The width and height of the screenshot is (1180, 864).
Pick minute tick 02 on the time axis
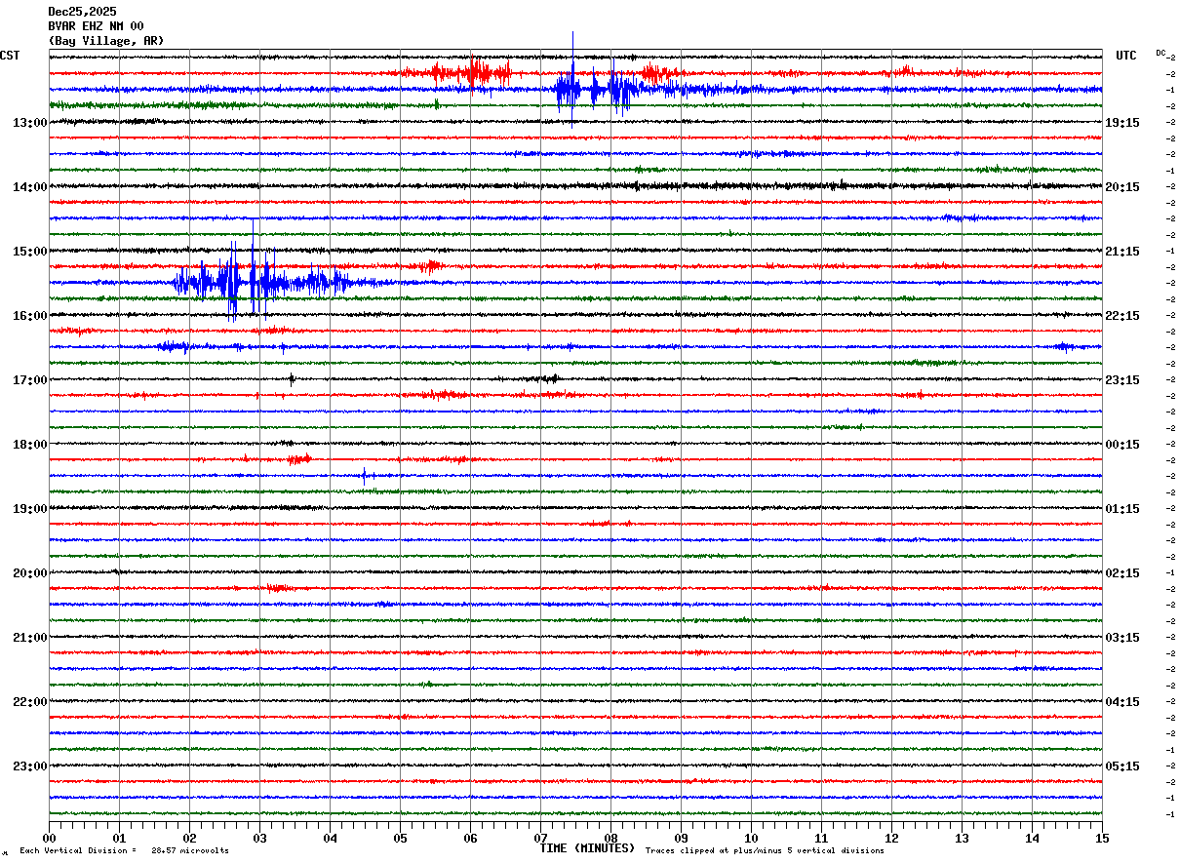click(189, 838)
